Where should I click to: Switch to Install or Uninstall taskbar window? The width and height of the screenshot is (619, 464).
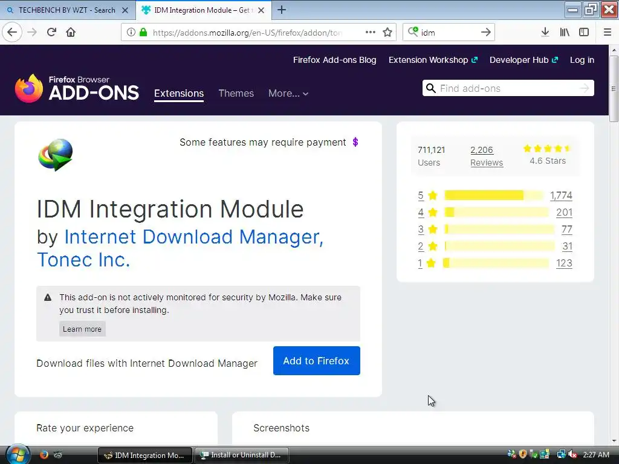tap(242, 455)
